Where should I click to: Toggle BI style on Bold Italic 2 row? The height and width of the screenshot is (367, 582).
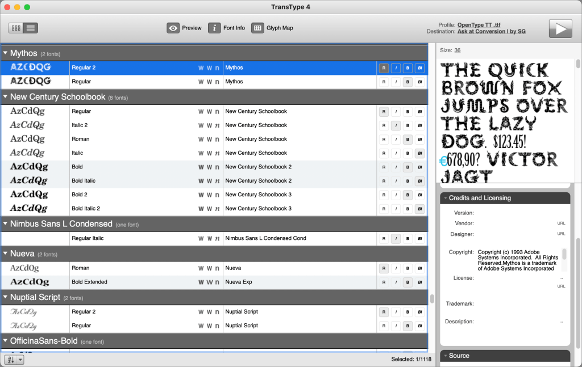pyautogui.click(x=420, y=209)
